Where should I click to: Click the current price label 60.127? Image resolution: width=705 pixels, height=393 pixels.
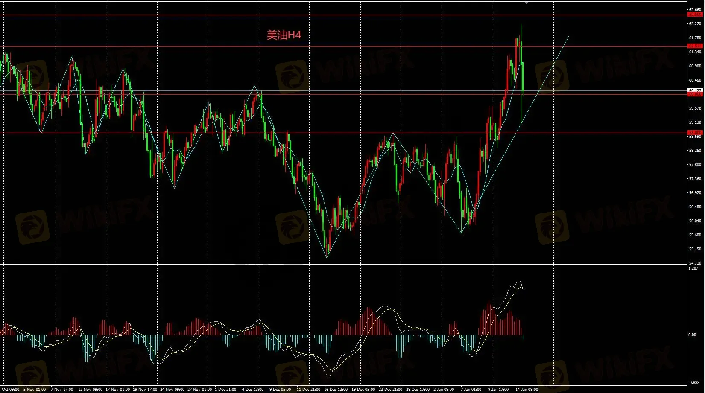(x=695, y=90)
